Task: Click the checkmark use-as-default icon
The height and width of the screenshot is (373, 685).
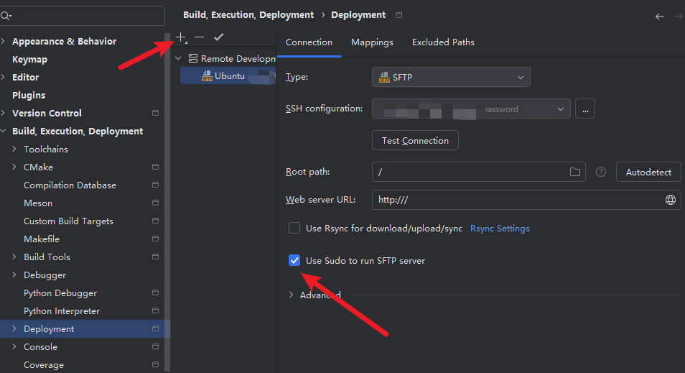Action: click(219, 37)
